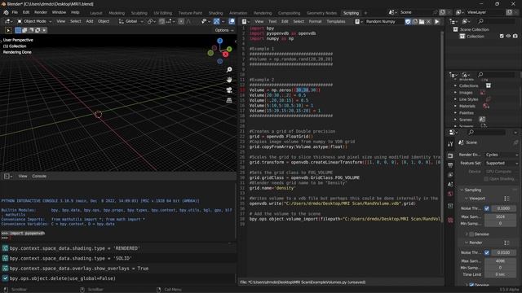
Task: Click the Render sampling presets icon
Action: 507,243
